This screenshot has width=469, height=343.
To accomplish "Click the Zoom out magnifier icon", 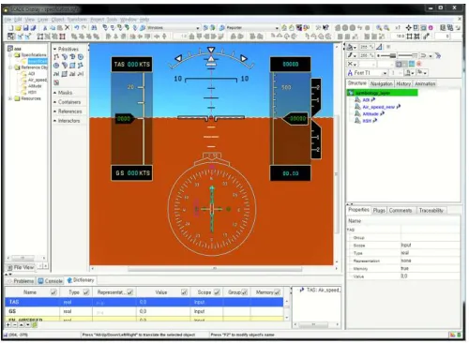I will click(x=386, y=28).
